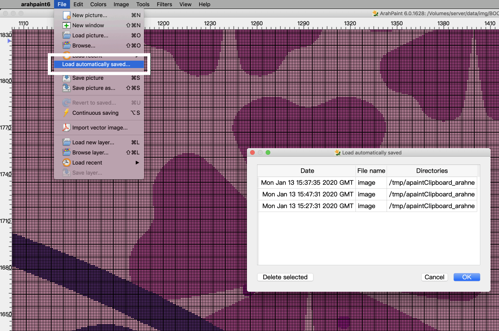Choose Browse layer... menu entry
This screenshot has height=331, width=499.
[99, 152]
